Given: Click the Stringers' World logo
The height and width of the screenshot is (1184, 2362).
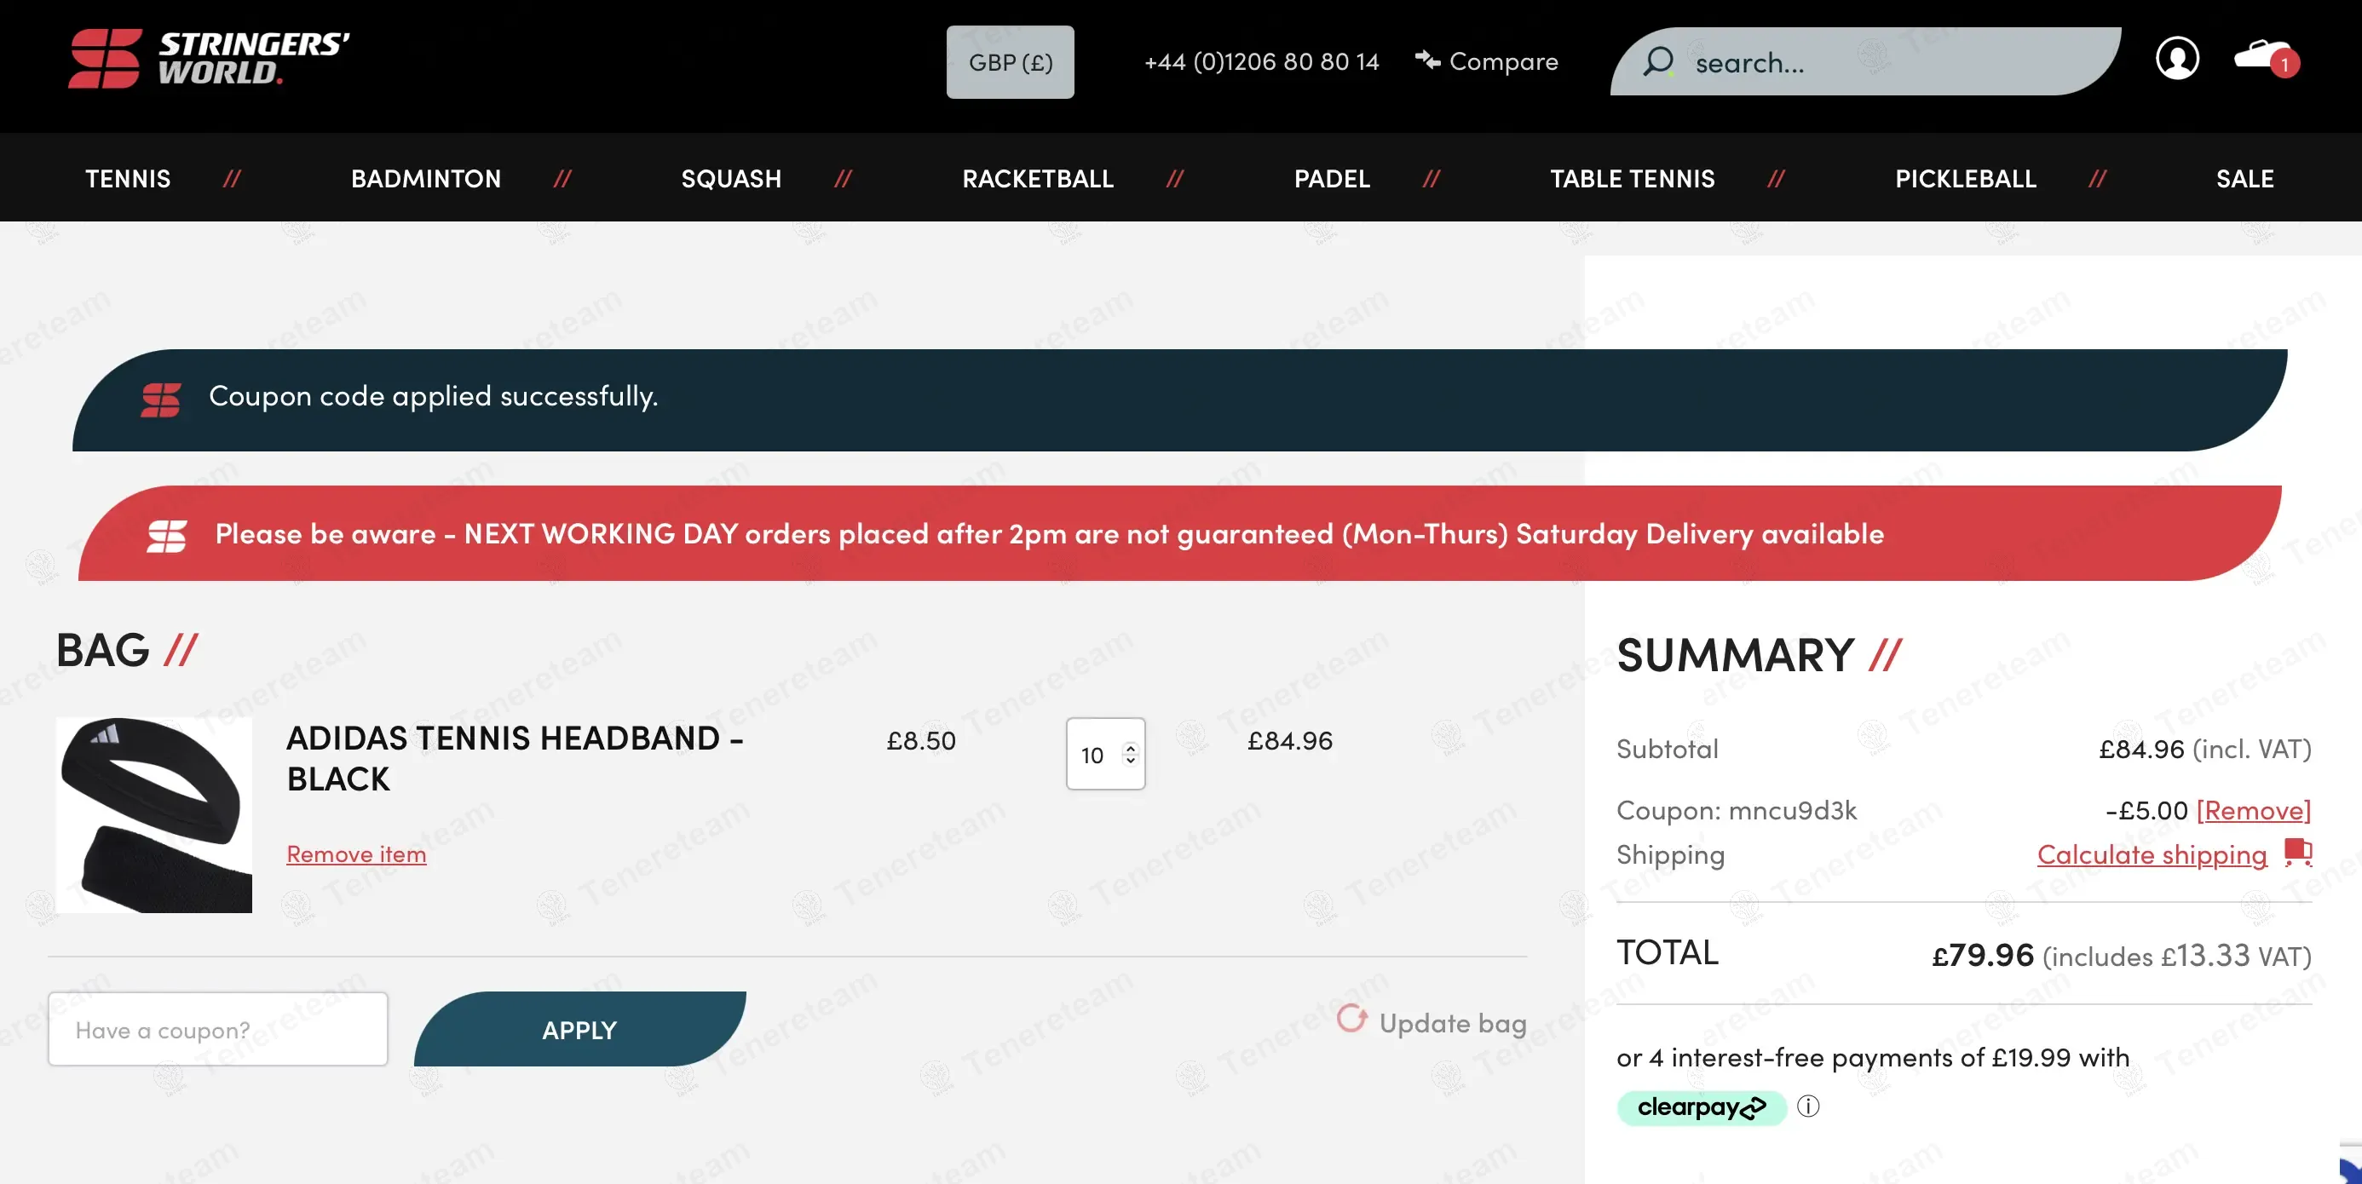Looking at the screenshot, I should [x=209, y=59].
